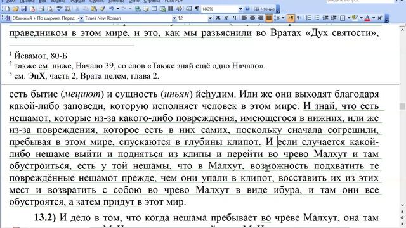
Task: Open the font size dropdown
Action: click(x=210, y=18)
